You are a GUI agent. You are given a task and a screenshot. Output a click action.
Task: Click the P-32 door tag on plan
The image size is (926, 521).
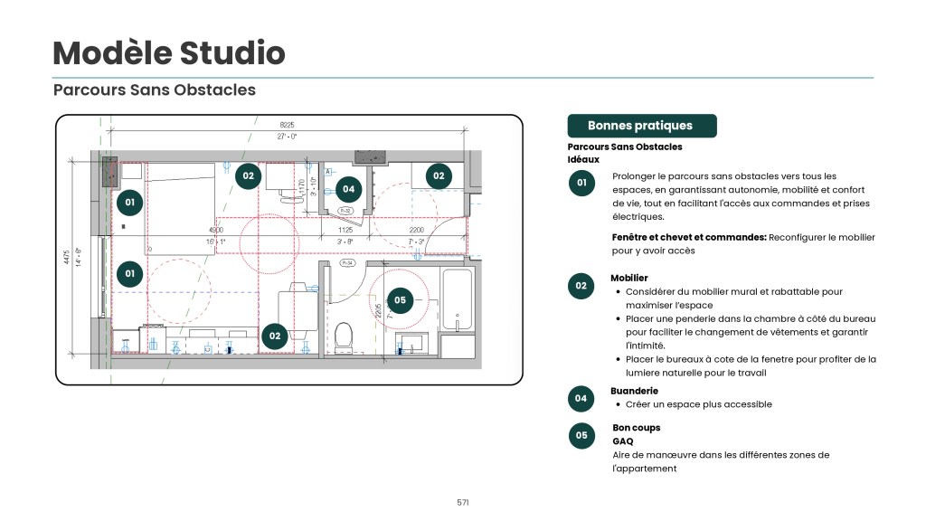345,211
